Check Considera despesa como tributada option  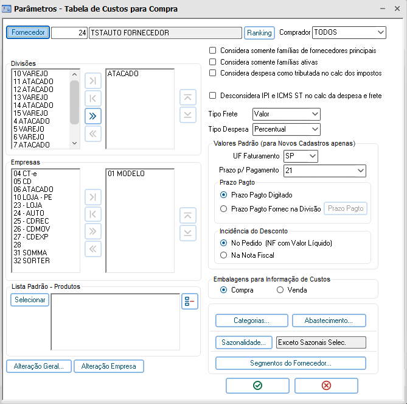click(x=212, y=73)
